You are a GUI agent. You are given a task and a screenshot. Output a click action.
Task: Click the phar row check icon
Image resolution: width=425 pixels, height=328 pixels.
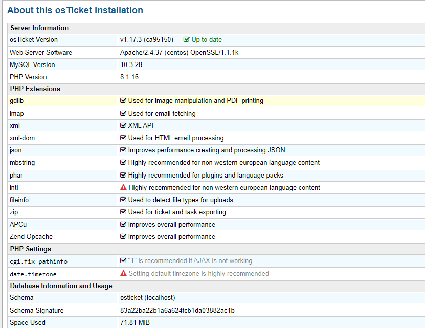pos(123,176)
